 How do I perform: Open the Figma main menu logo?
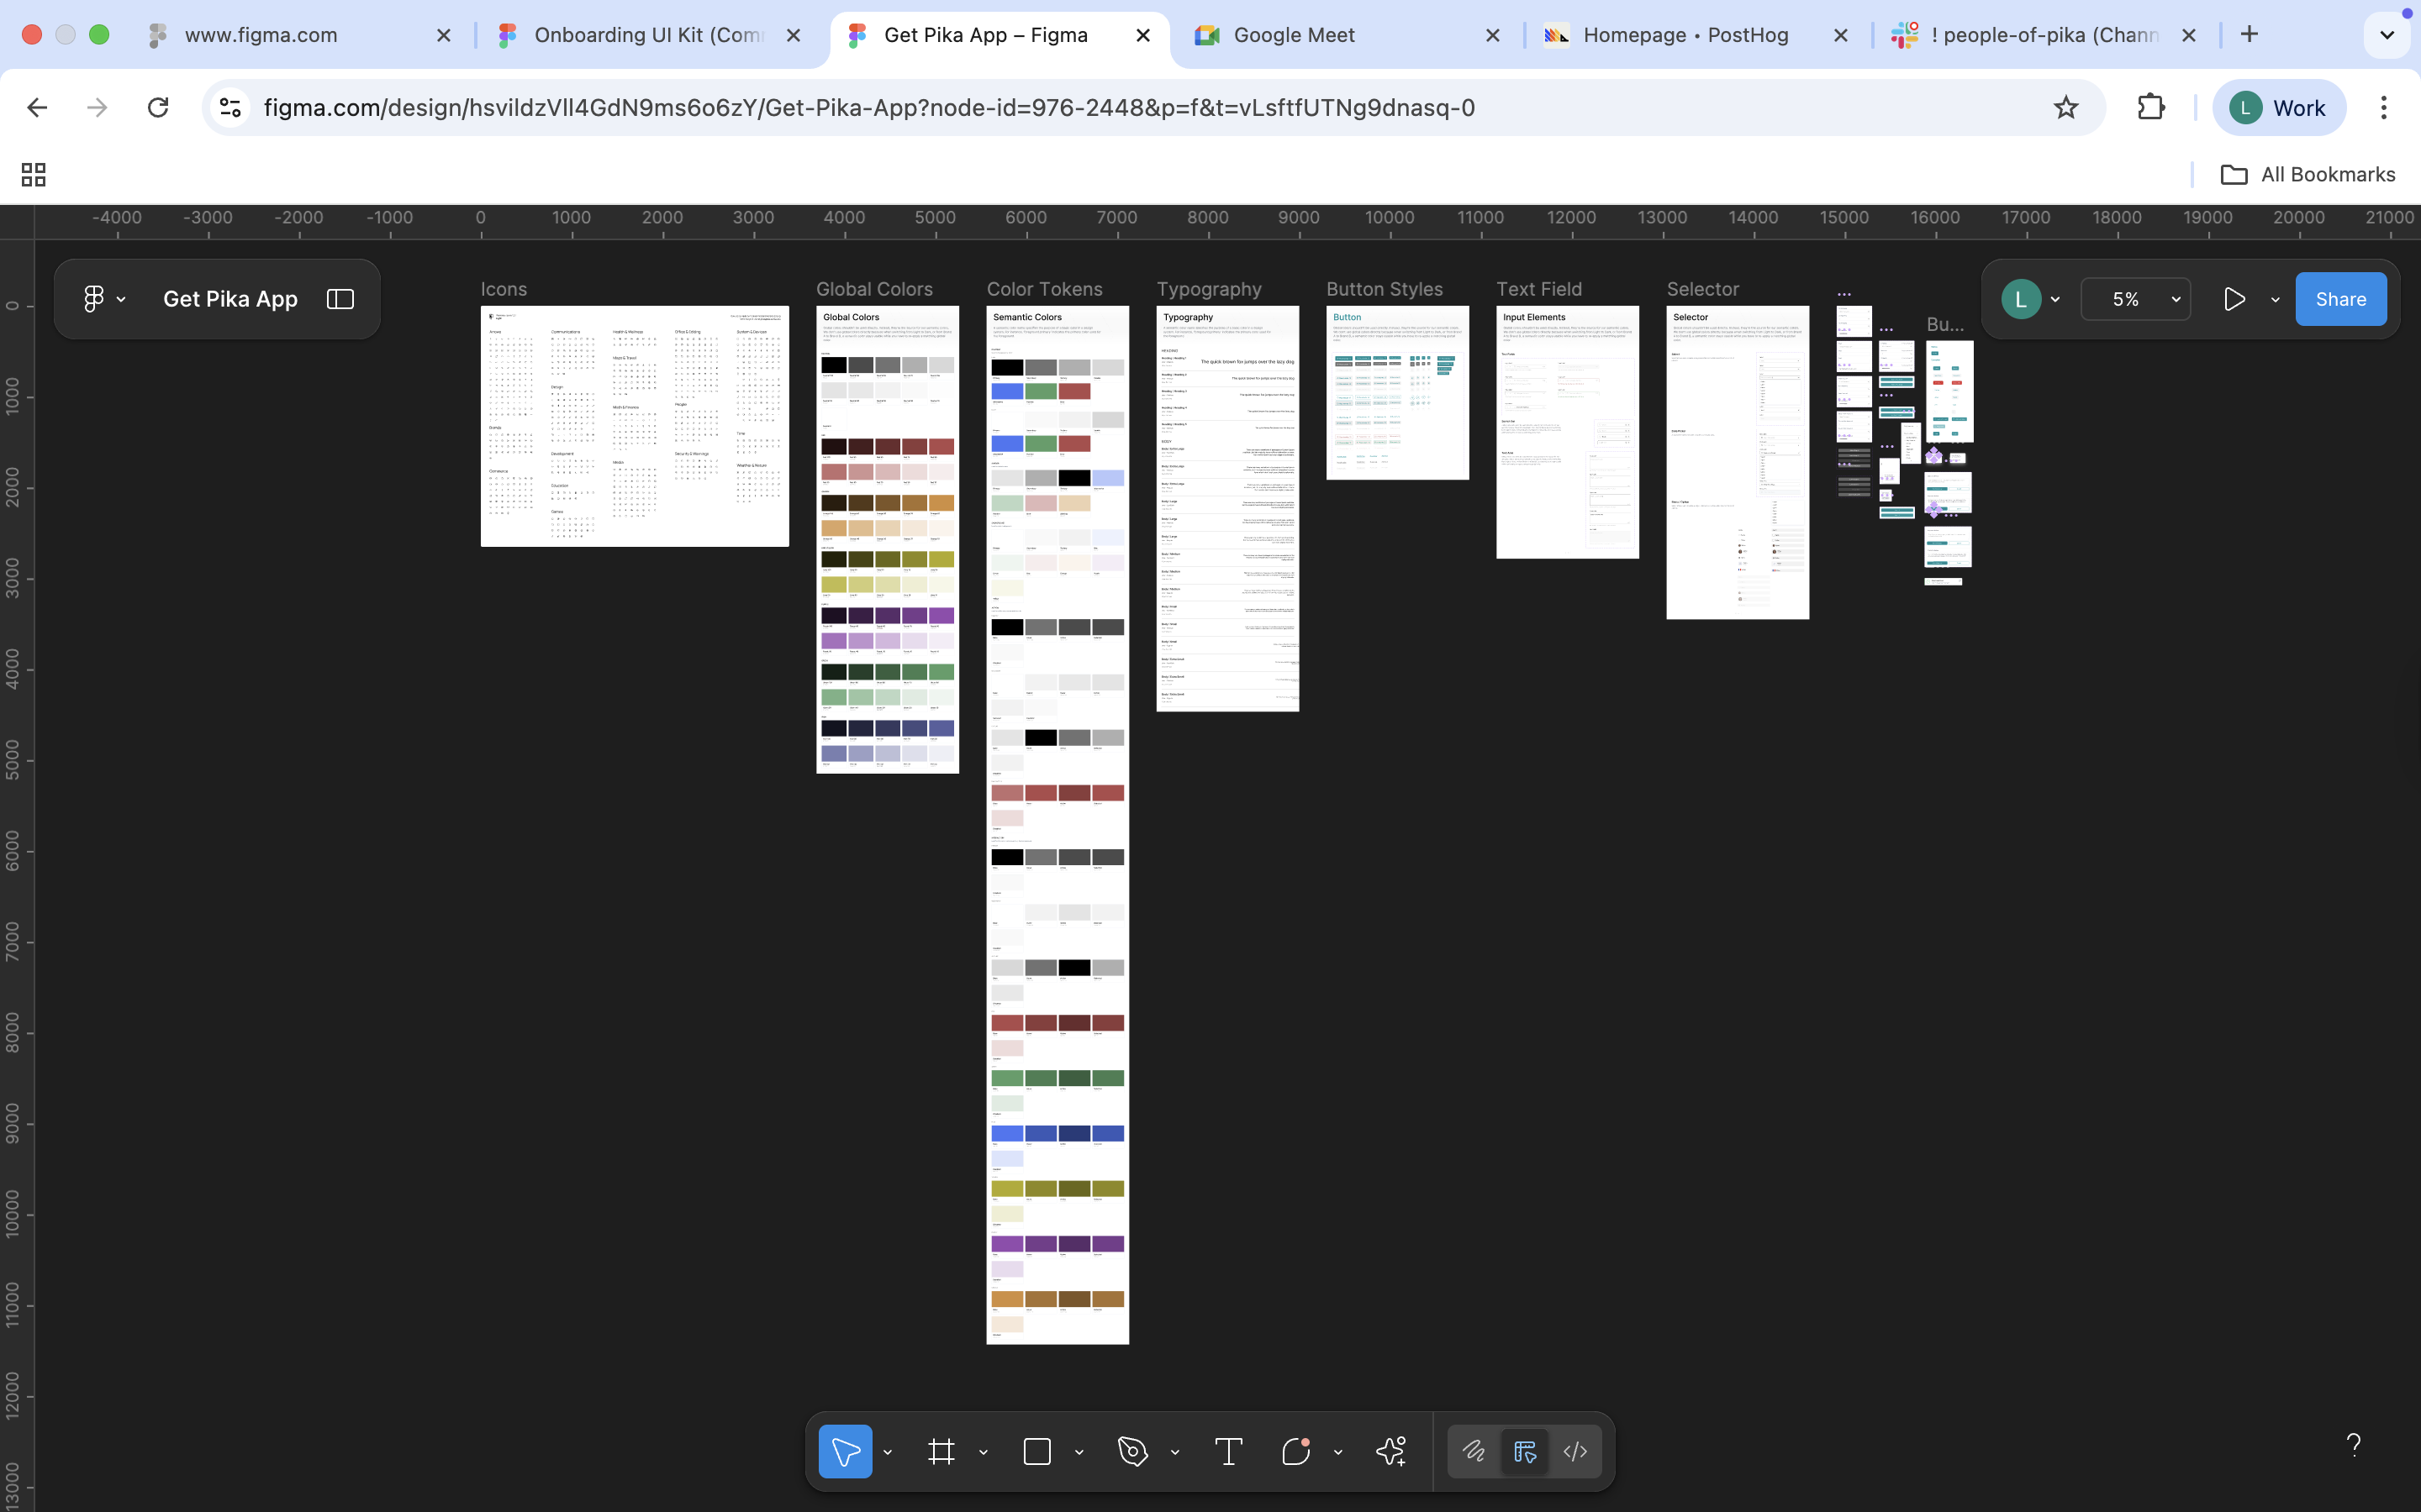(x=94, y=299)
